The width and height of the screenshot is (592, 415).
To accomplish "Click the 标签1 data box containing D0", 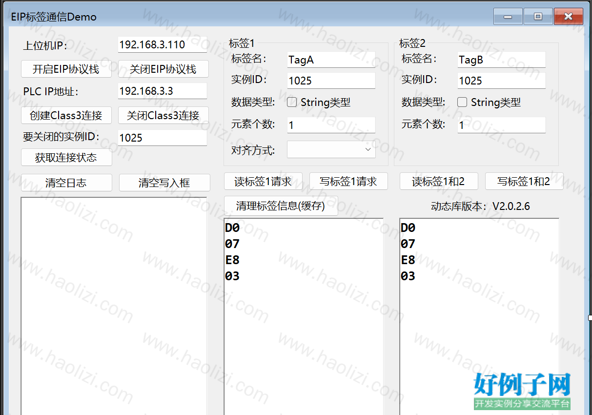I will coord(304,316).
